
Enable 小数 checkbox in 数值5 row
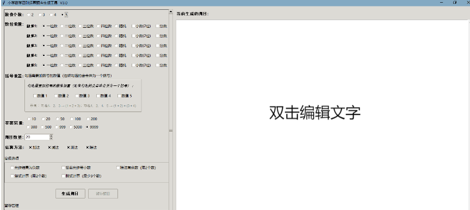point(133,65)
